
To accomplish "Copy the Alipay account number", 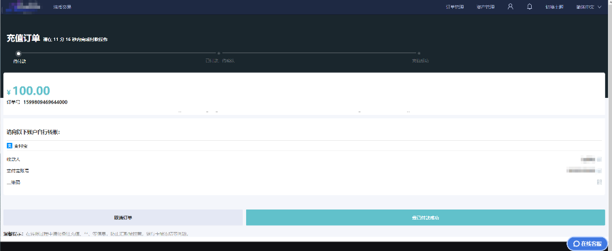I will coord(600,171).
